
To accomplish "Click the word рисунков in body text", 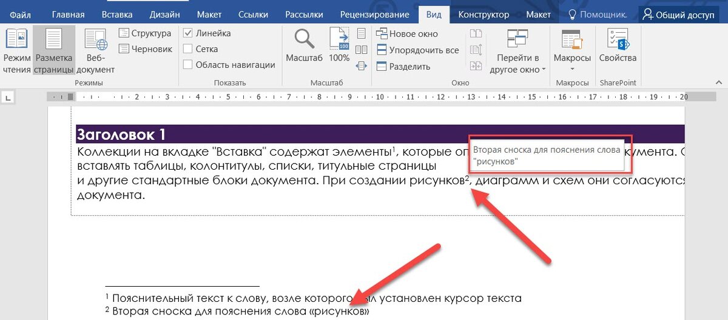I will 437,181.
